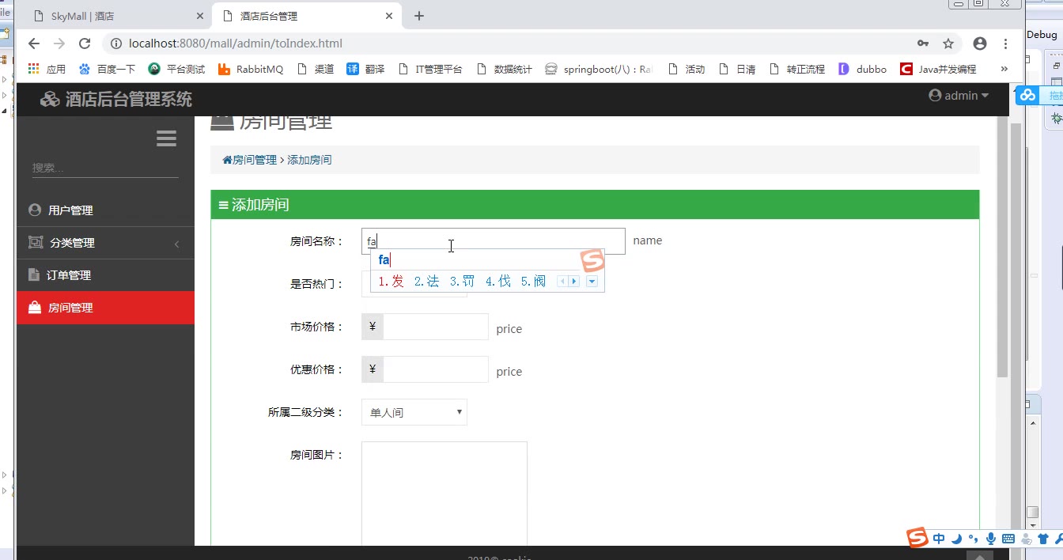
Task: Open Chrome three-dot menu
Action: 1006,44
